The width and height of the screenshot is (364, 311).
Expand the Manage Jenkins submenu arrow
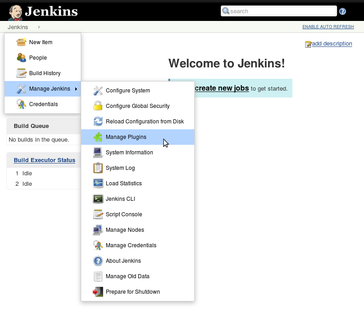[x=76, y=89]
